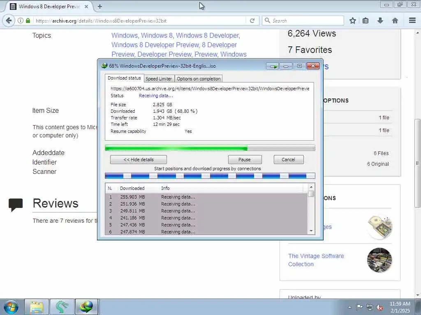
Task: Click the taskbar clock showing 11:59 AM
Action: click(x=400, y=307)
